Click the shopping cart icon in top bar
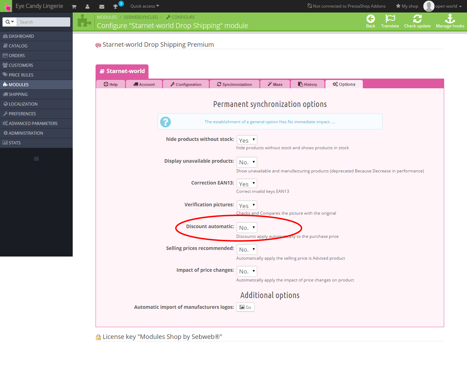 [74, 7]
